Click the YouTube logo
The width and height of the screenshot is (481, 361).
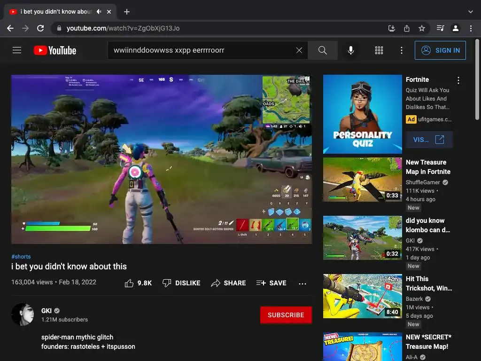tap(55, 50)
